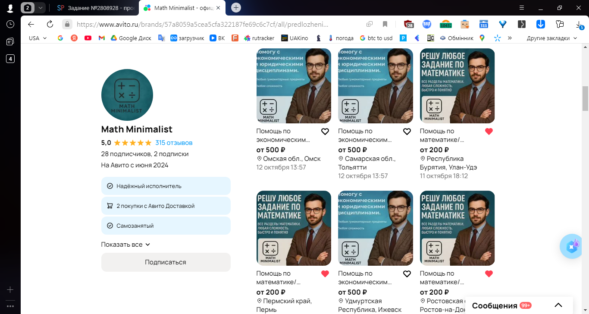This screenshot has width=589, height=314.
Task: Open the history clock in the sidebar
Action: [10, 24]
